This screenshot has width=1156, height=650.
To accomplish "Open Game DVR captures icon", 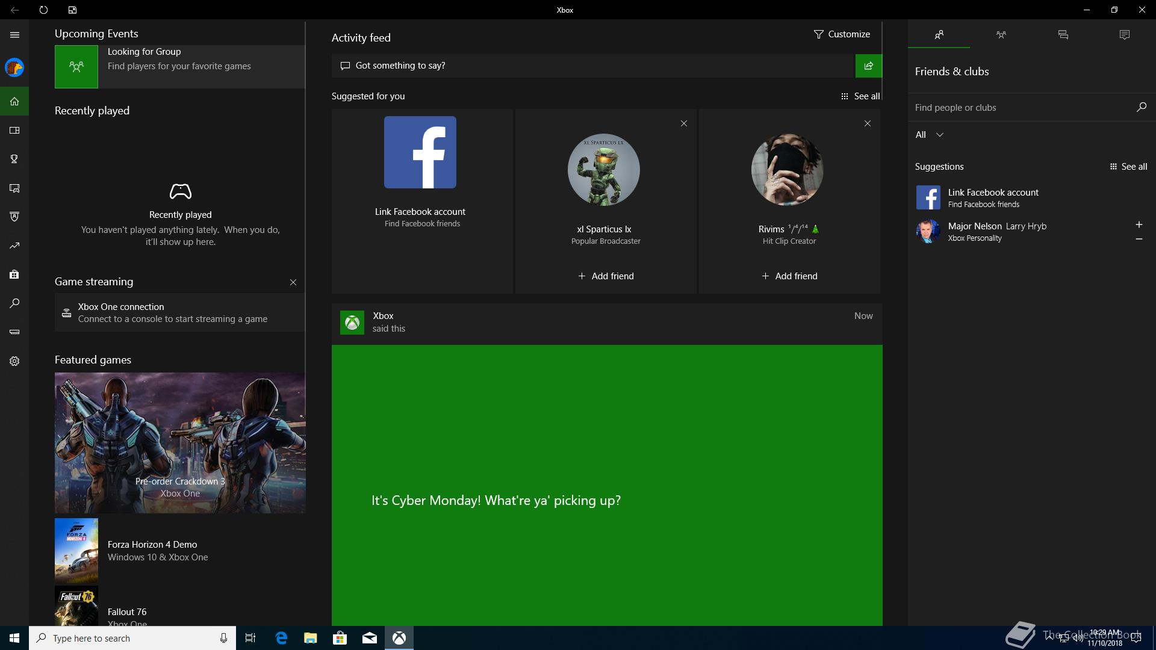I will 14,188.
